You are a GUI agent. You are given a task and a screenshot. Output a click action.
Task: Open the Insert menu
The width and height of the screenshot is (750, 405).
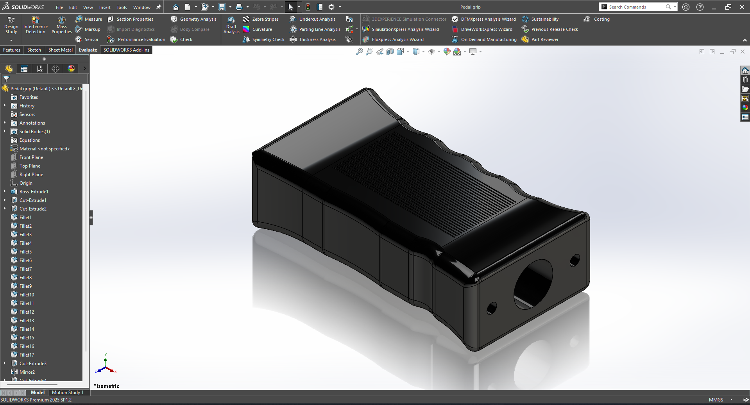point(105,7)
